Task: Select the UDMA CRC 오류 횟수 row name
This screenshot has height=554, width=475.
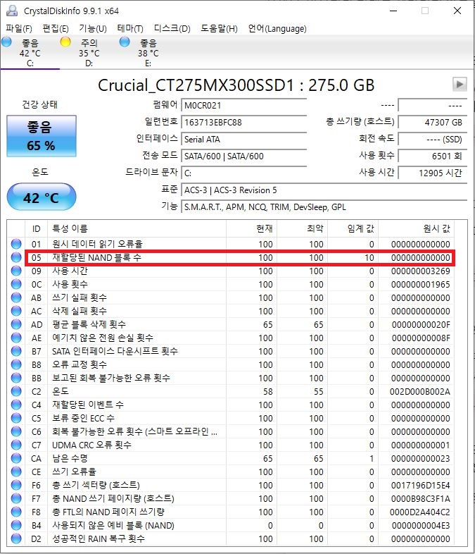Action: (x=91, y=445)
